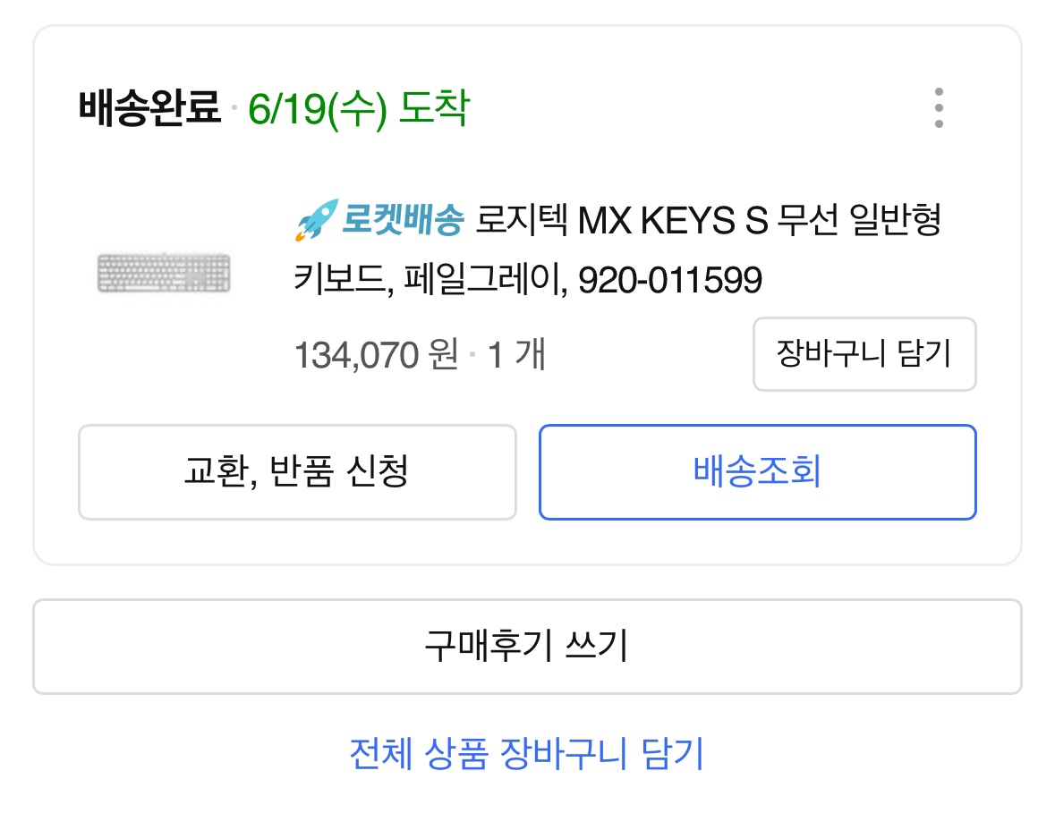
Task: Click the rocket icon beside 로켓배송
Action: pos(316,219)
